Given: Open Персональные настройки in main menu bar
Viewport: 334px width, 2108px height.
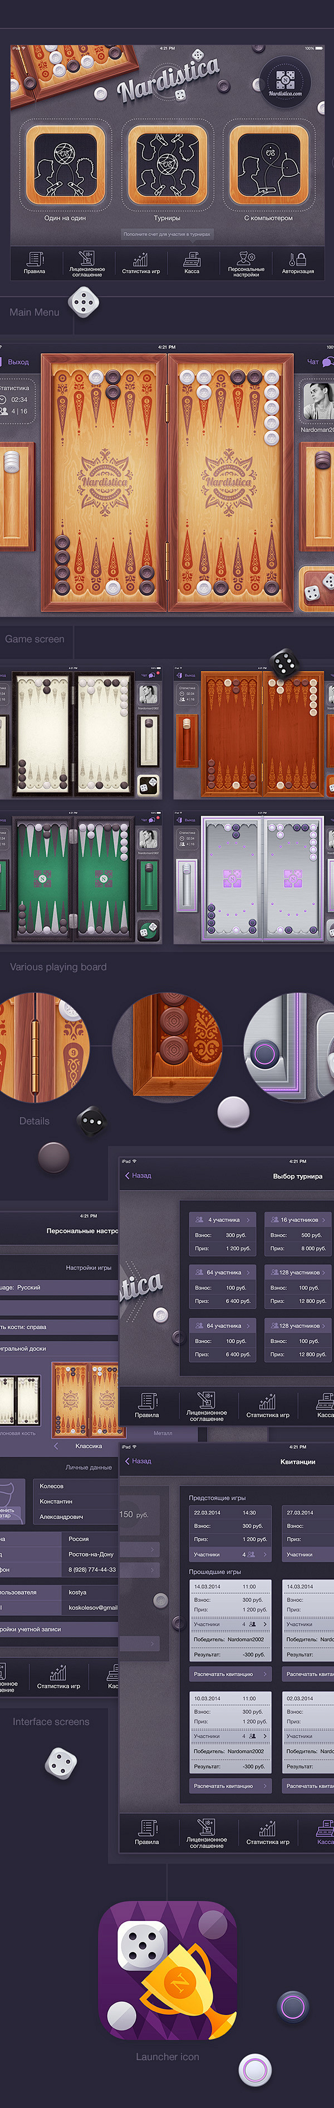Looking at the screenshot, I should click(x=245, y=264).
